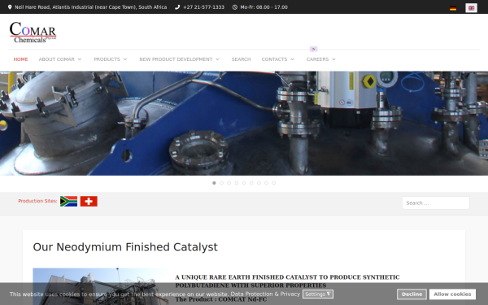
Task: Click the reactor hero banner image
Action: pos(244,124)
